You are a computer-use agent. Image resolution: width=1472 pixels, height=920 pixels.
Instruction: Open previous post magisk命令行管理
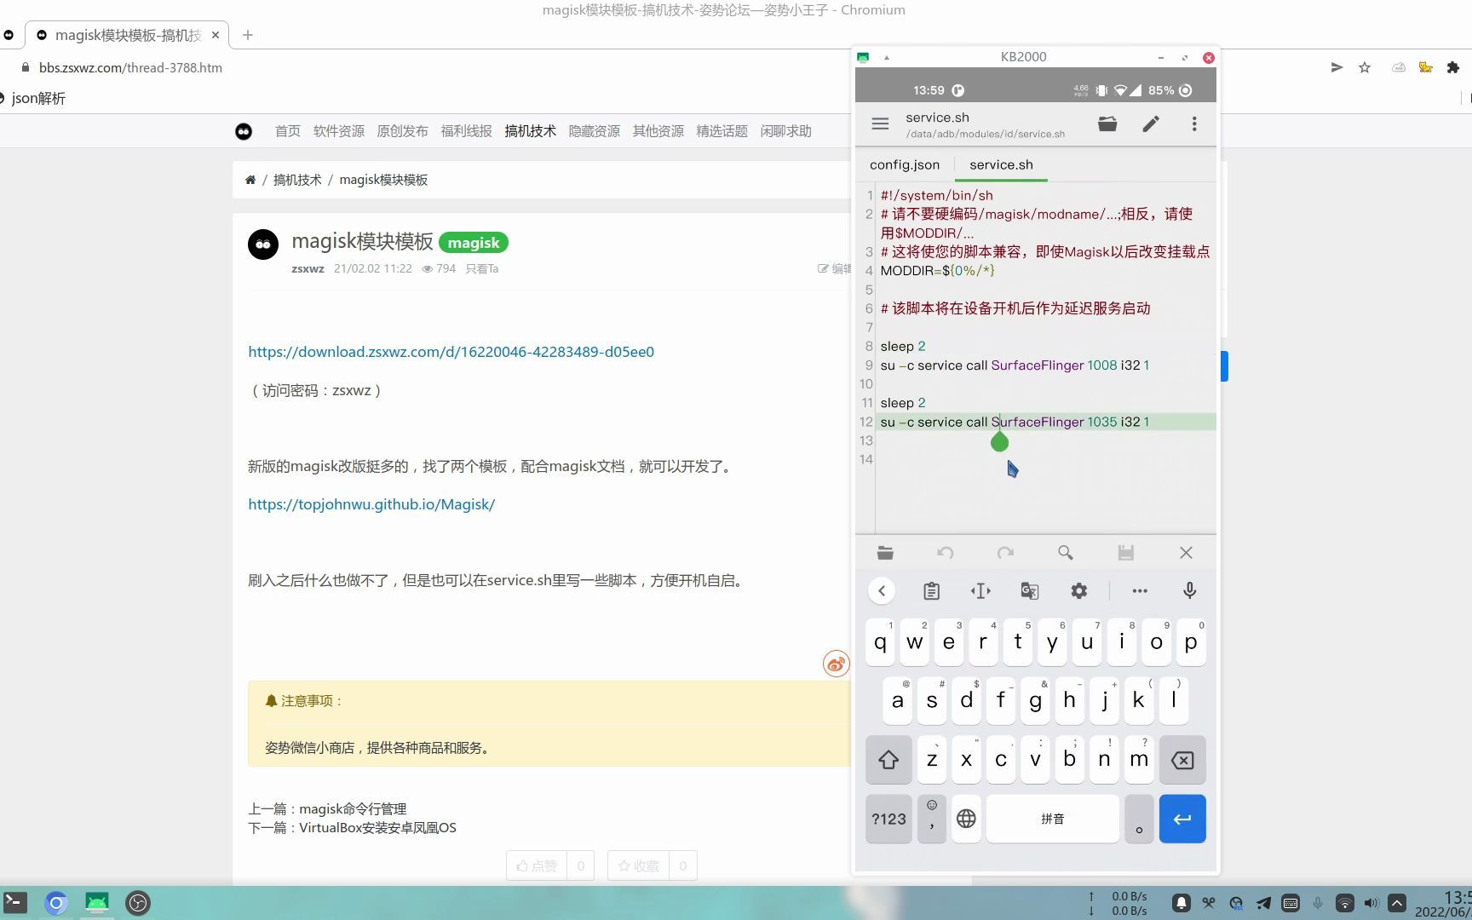pos(353,808)
